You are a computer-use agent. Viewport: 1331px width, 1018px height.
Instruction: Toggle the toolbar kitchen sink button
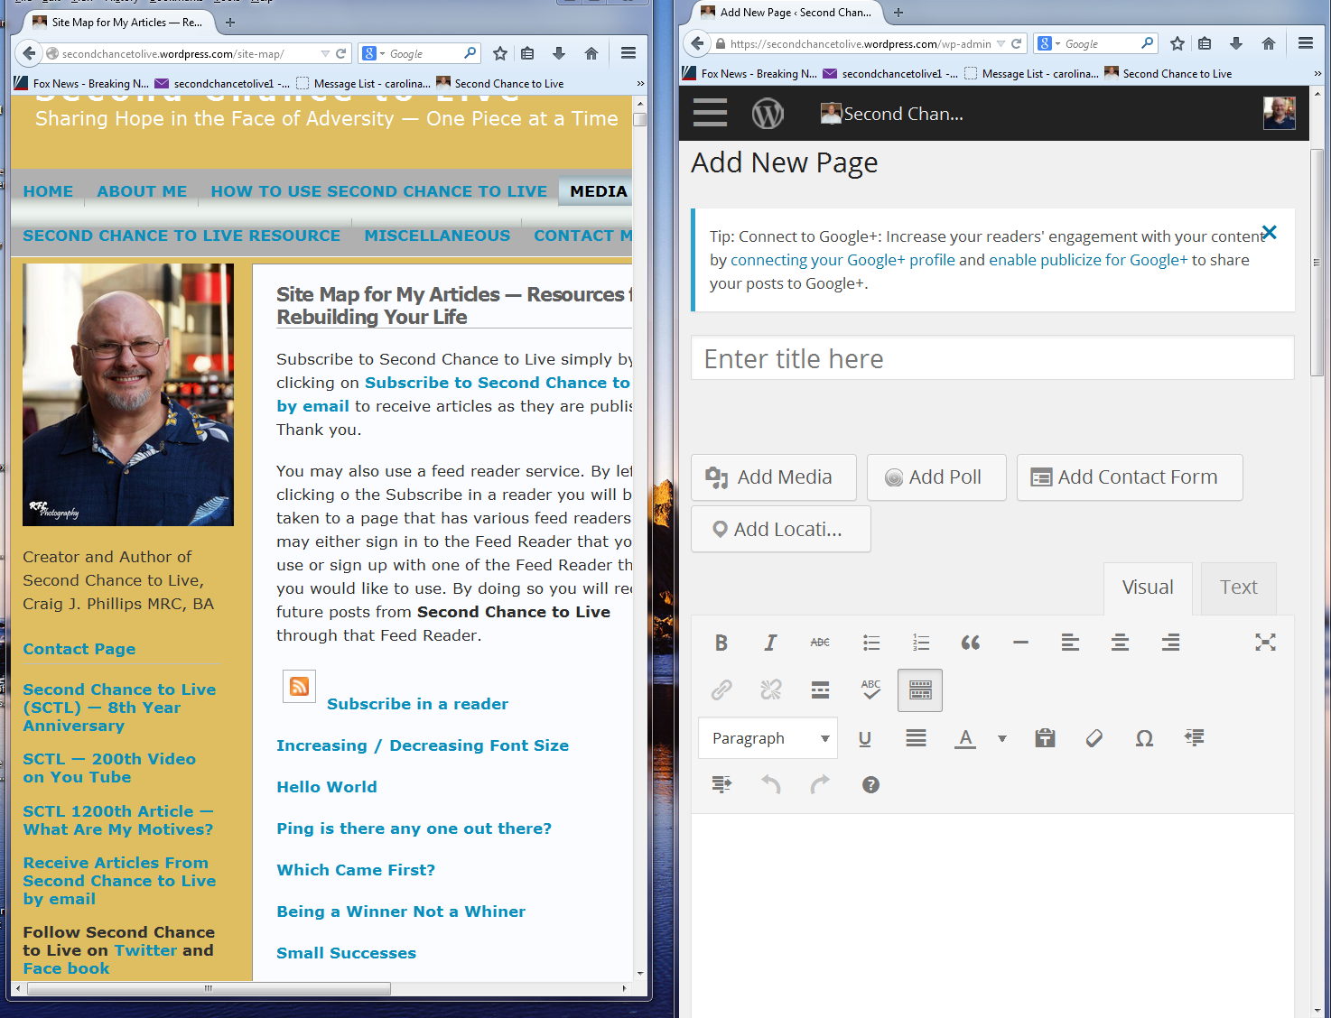(x=920, y=690)
